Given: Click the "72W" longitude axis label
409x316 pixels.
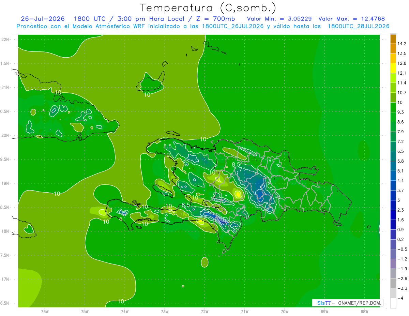Looking at the screenshot, I should pos(204,312).
